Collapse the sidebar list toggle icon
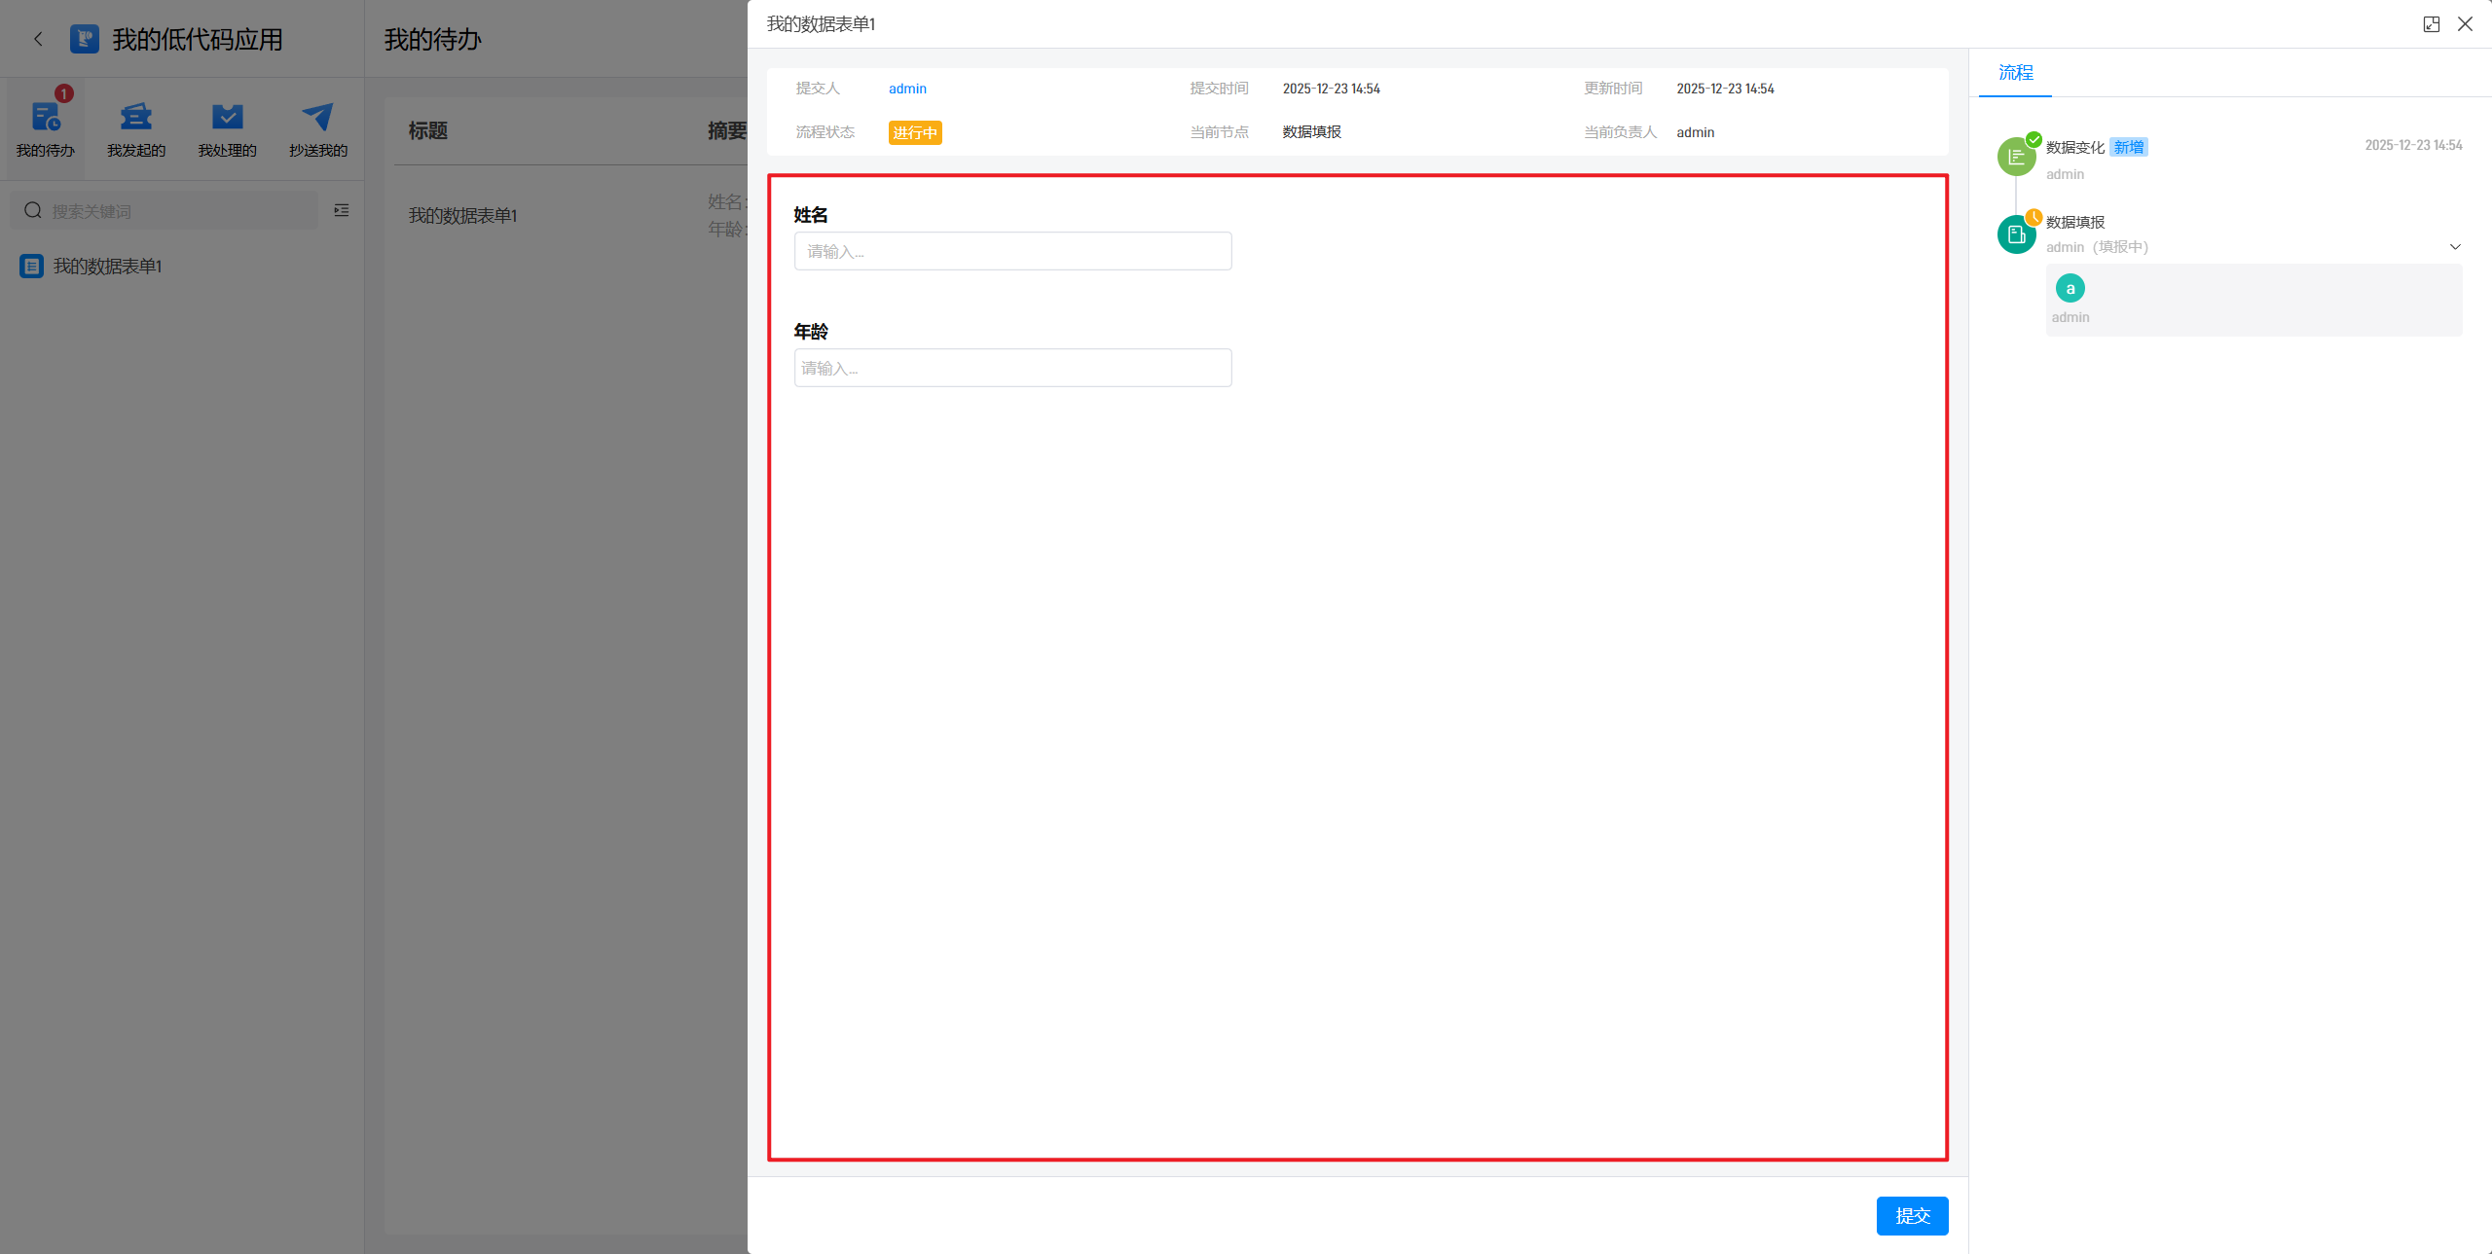 pos(342,210)
